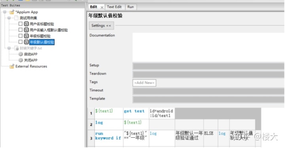
Task: Click the test case icon of 年级默认值校验
Action: tap(27, 42)
